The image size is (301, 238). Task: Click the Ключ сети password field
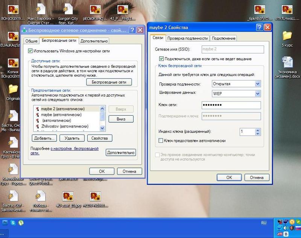(231, 105)
